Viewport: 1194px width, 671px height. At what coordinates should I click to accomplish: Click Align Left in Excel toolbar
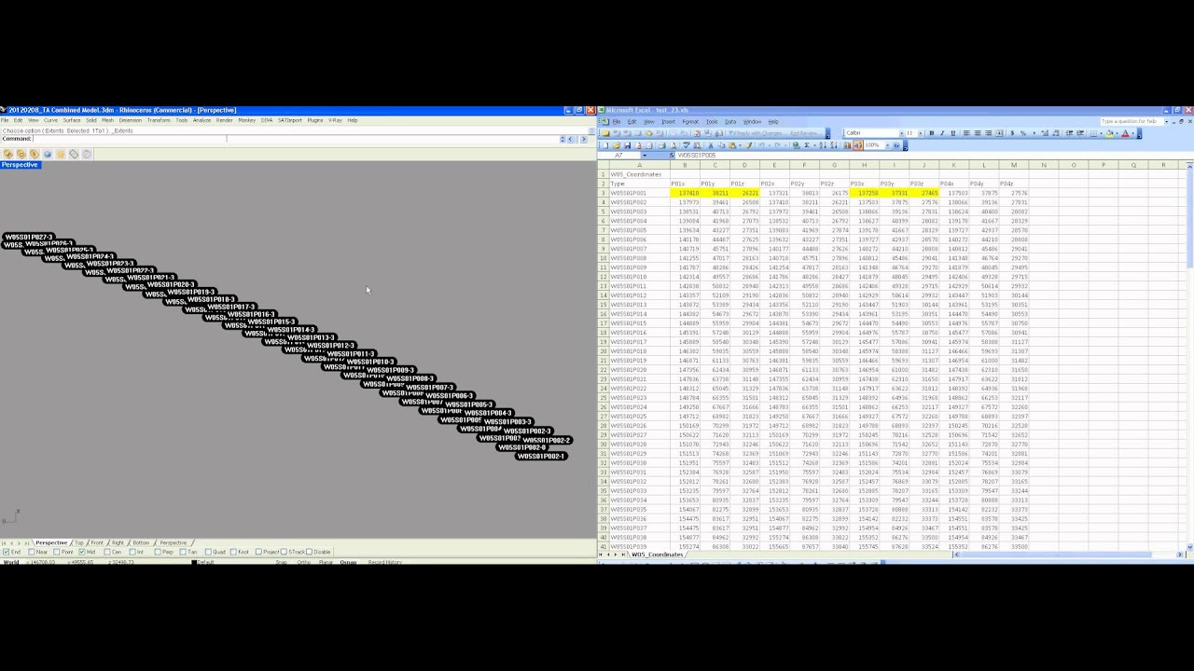pyautogui.click(x=966, y=133)
